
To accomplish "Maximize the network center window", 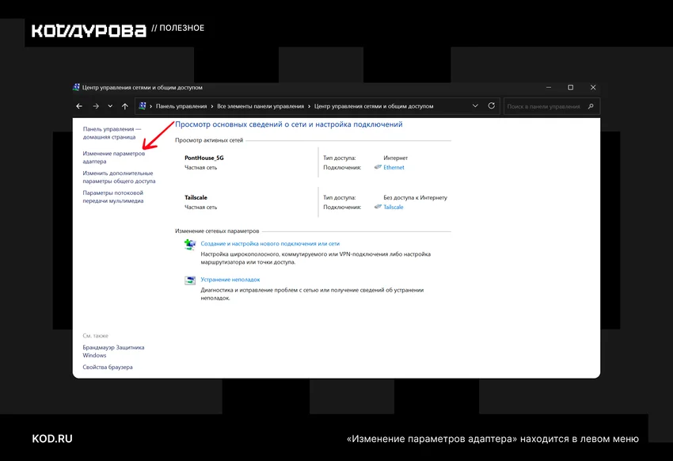I will click(570, 87).
